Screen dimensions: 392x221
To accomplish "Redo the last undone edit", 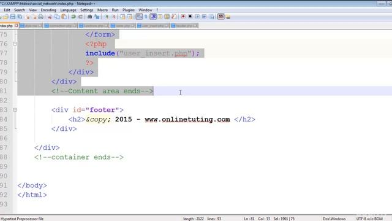I will pos(80,17).
